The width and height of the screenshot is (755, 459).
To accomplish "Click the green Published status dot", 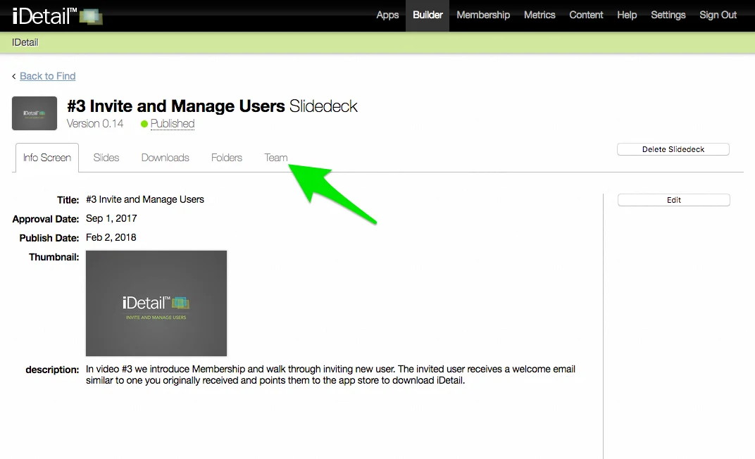I will 144,124.
